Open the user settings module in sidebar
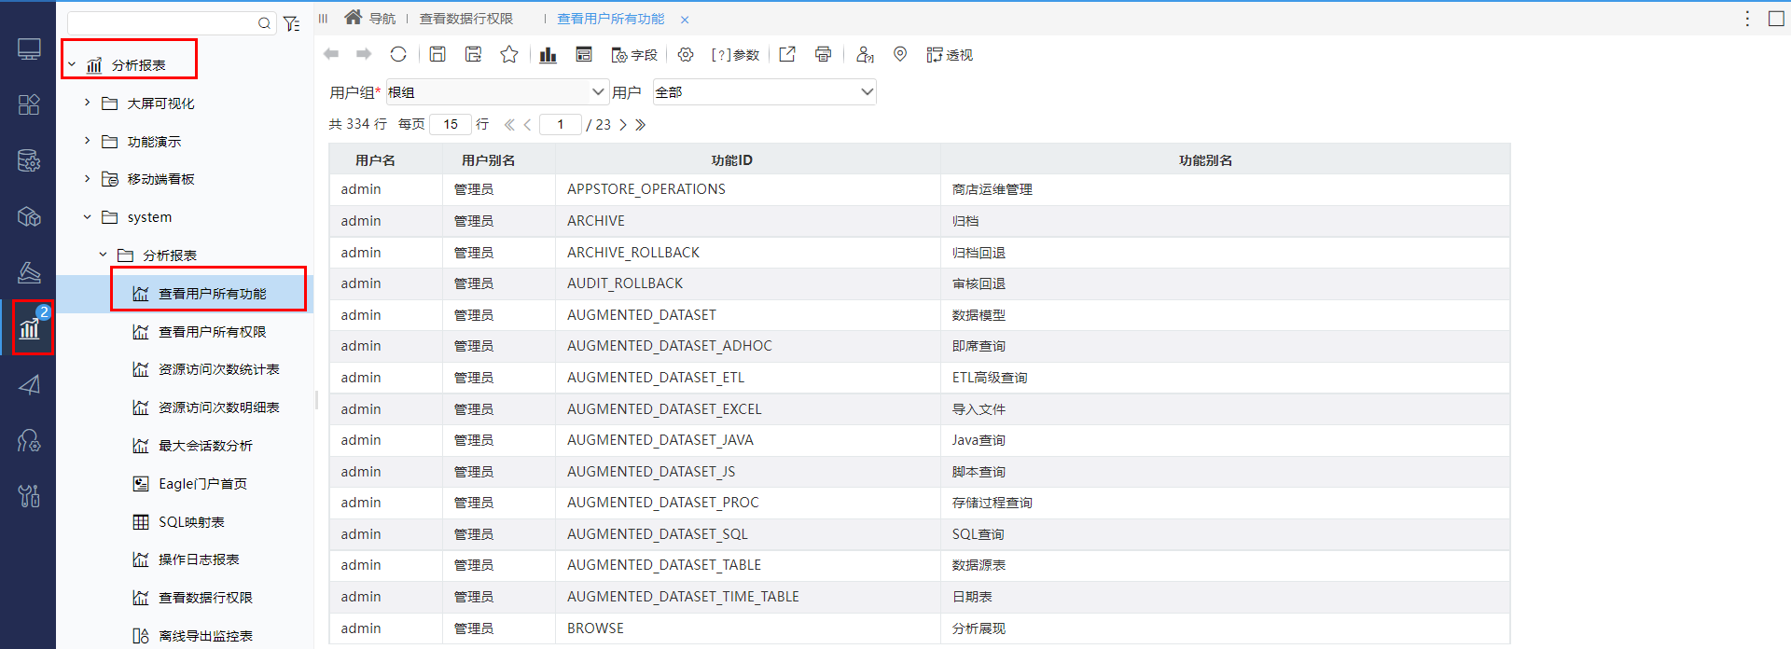 [29, 440]
